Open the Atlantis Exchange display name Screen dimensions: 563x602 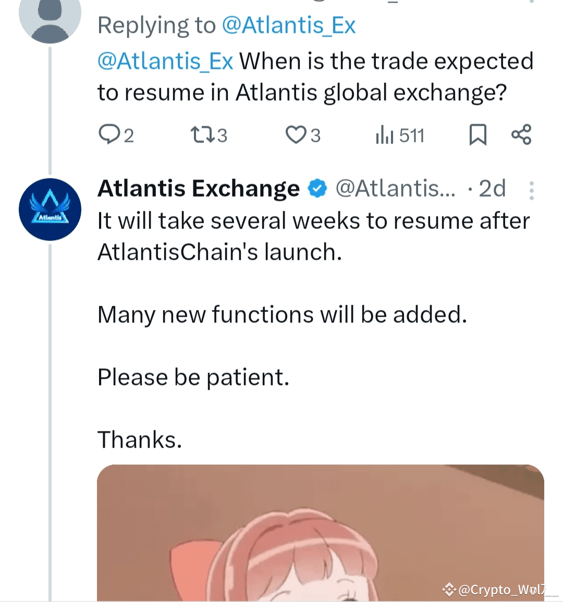(x=199, y=188)
